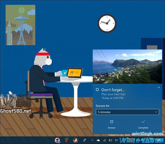Screen dimensions: 165x144
Task: Click the Snooze alarm clock button
Action: tap(112, 124)
